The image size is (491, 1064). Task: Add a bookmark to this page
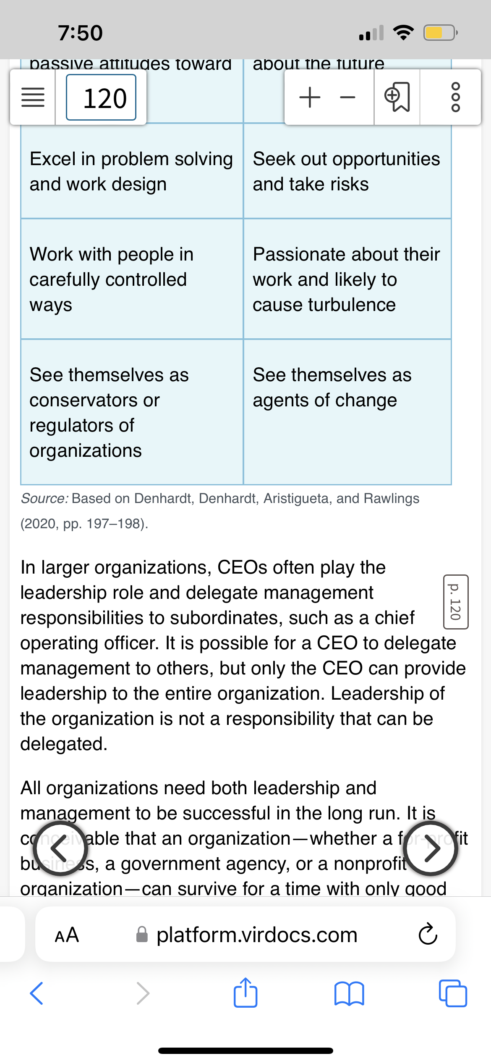pyautogui.click(x=397, y=97)
